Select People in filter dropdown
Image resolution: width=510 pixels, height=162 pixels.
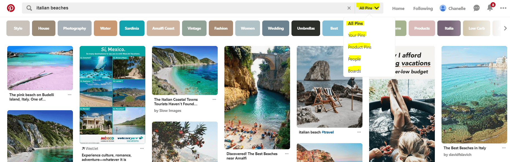tap(354, 59)
